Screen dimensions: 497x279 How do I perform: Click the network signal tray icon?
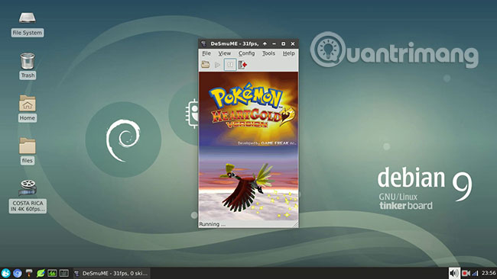pyautogui.click(x=475, y=273)
